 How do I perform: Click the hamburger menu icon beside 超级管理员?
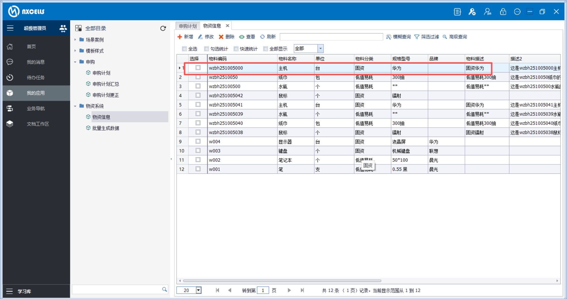coord(10,28)
